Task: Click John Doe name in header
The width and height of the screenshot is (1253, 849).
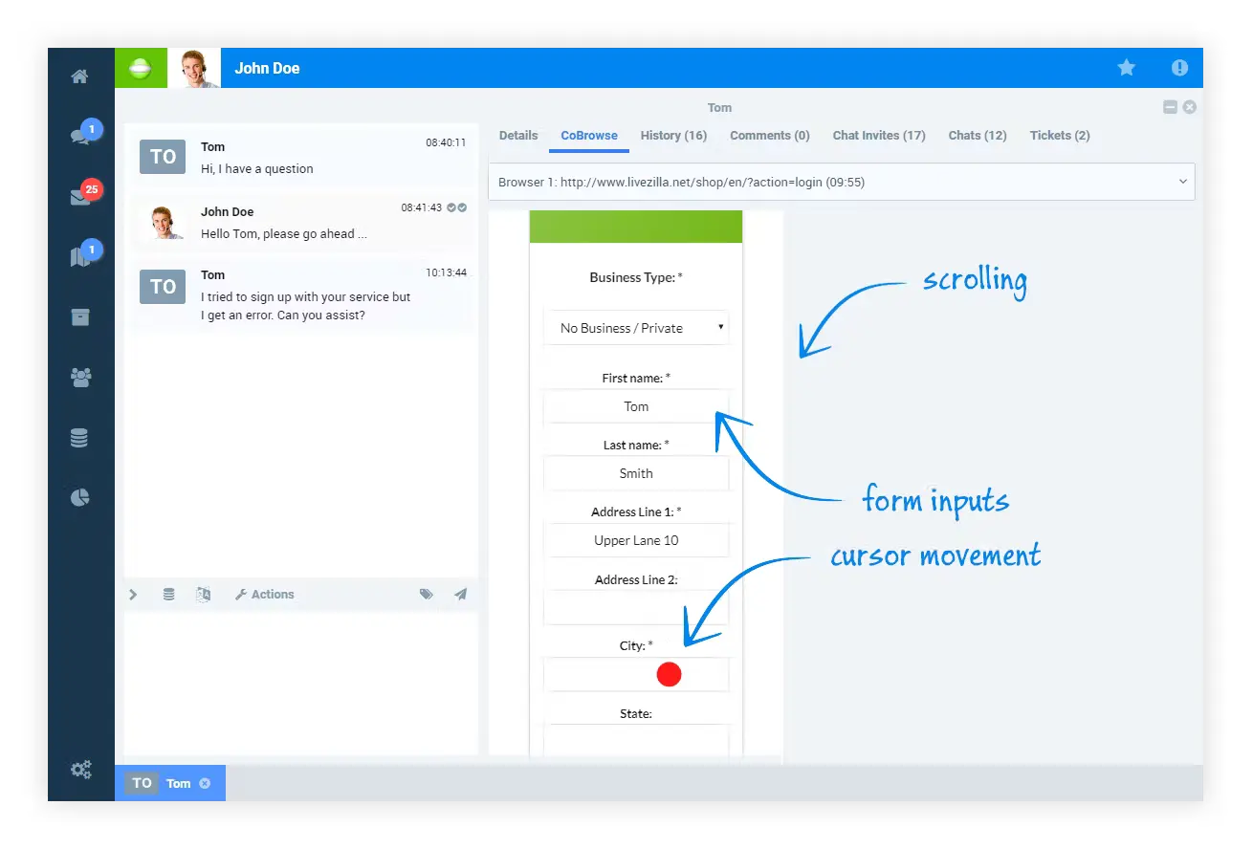Action: pos(267,69)
